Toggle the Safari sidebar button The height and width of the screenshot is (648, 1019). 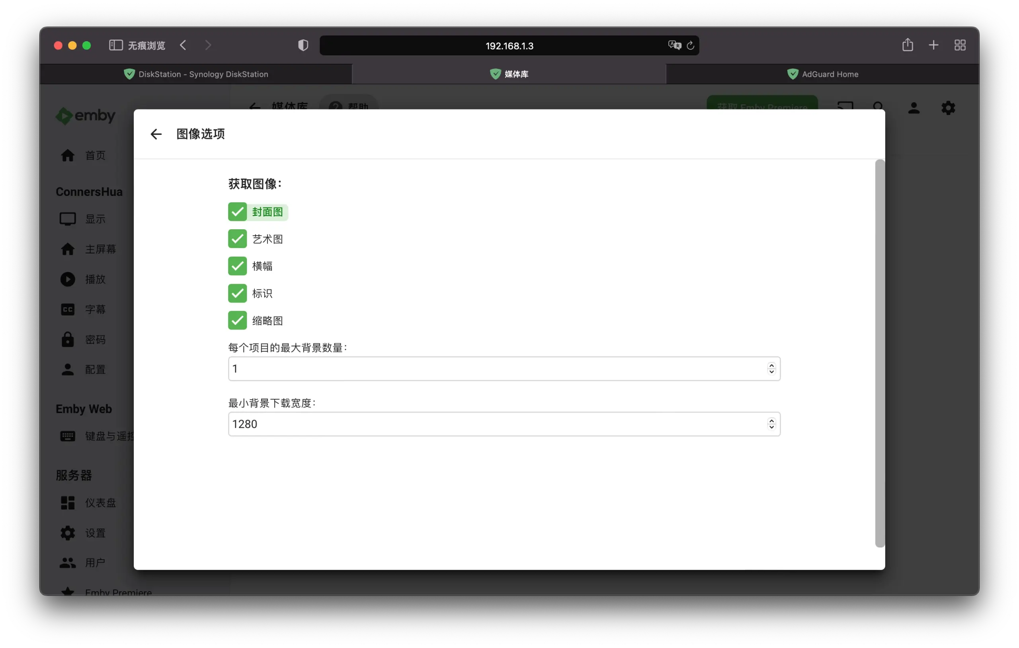pyautogui.click(x=115, y=45)
